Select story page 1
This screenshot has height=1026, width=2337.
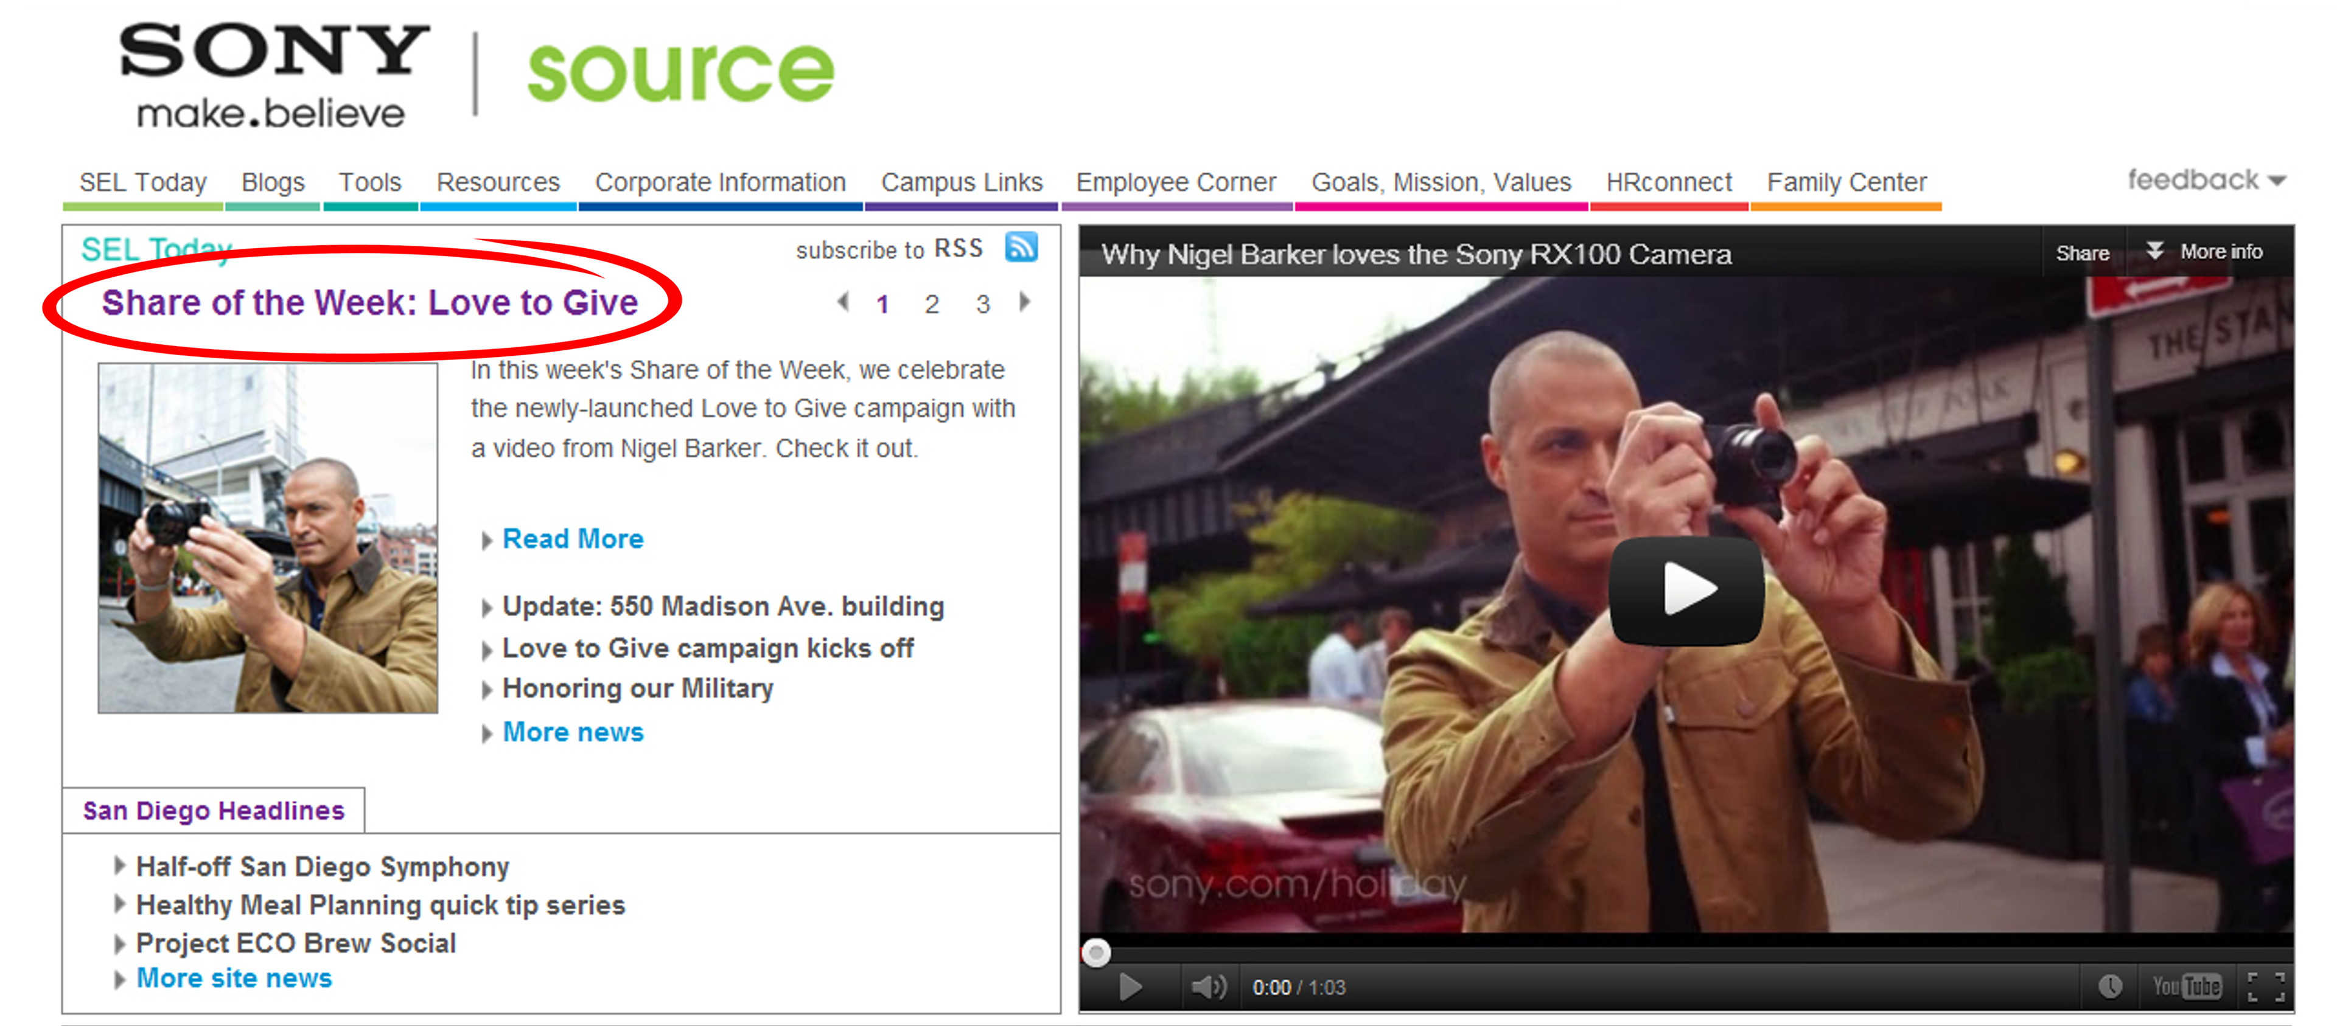click(x=882, y=305)
